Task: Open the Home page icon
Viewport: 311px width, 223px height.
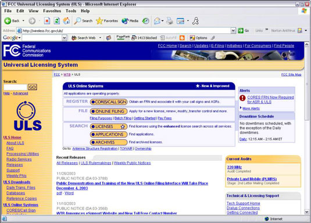Action: [x=66, y=21]
